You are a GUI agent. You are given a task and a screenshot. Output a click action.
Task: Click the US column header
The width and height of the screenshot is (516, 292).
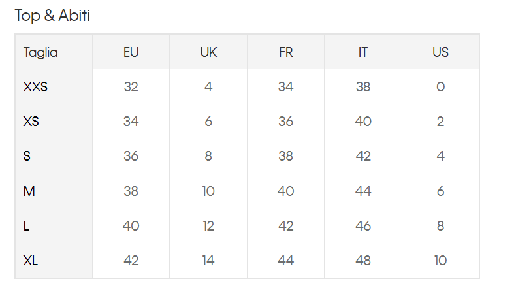[x=440, y=52]
